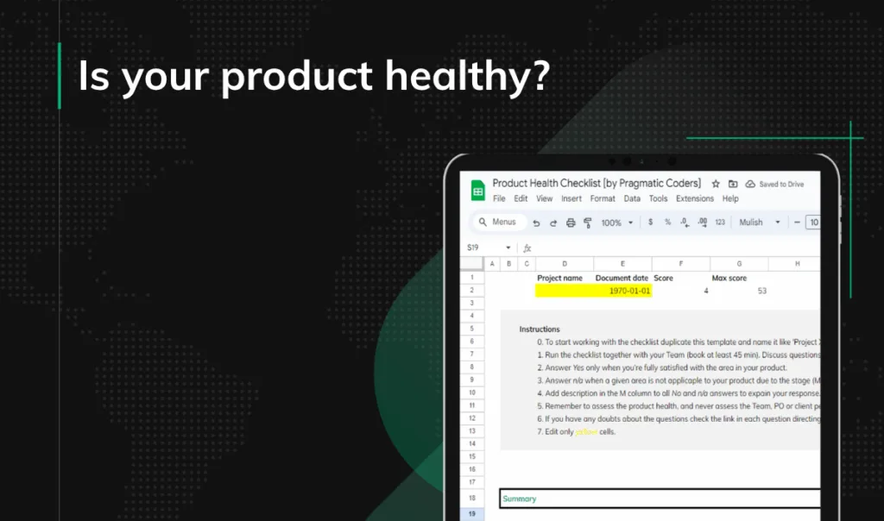Increase decimal places of selection
The width and height of the screenshot is (884, 521).
[x=702, y=223]
